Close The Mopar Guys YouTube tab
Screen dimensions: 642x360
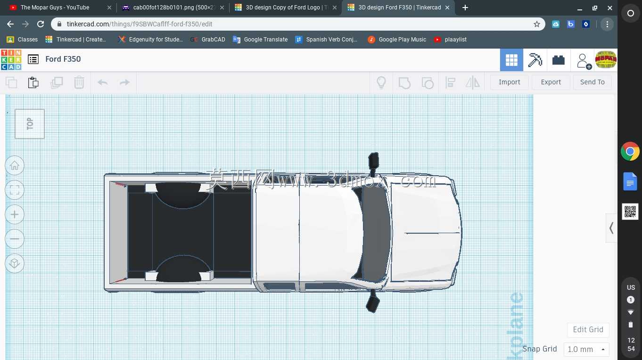pos(109,8)
